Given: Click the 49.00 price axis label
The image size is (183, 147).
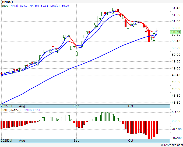Looking at the screenshot, I should [x=176, y=89].
